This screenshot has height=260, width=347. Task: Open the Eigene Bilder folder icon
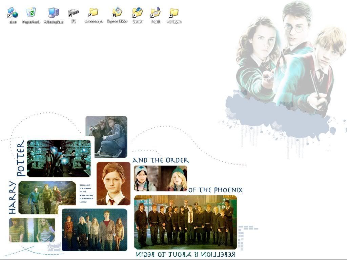117,12
